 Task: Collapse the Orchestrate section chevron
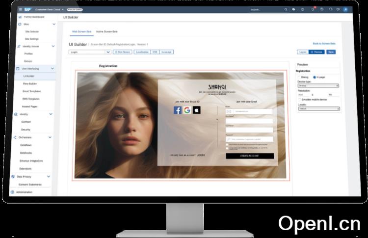coord(50,137)
